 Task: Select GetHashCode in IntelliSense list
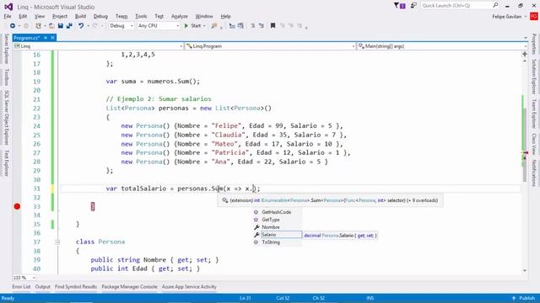278,212
